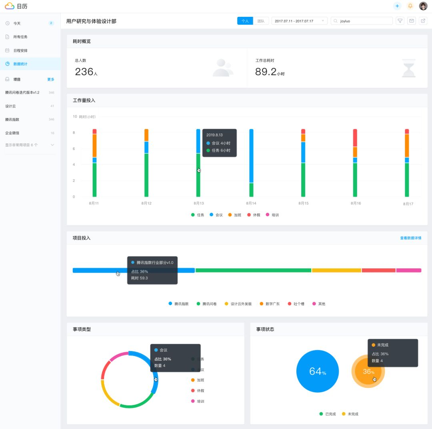Open the date range dropdown

pos(300,21)
